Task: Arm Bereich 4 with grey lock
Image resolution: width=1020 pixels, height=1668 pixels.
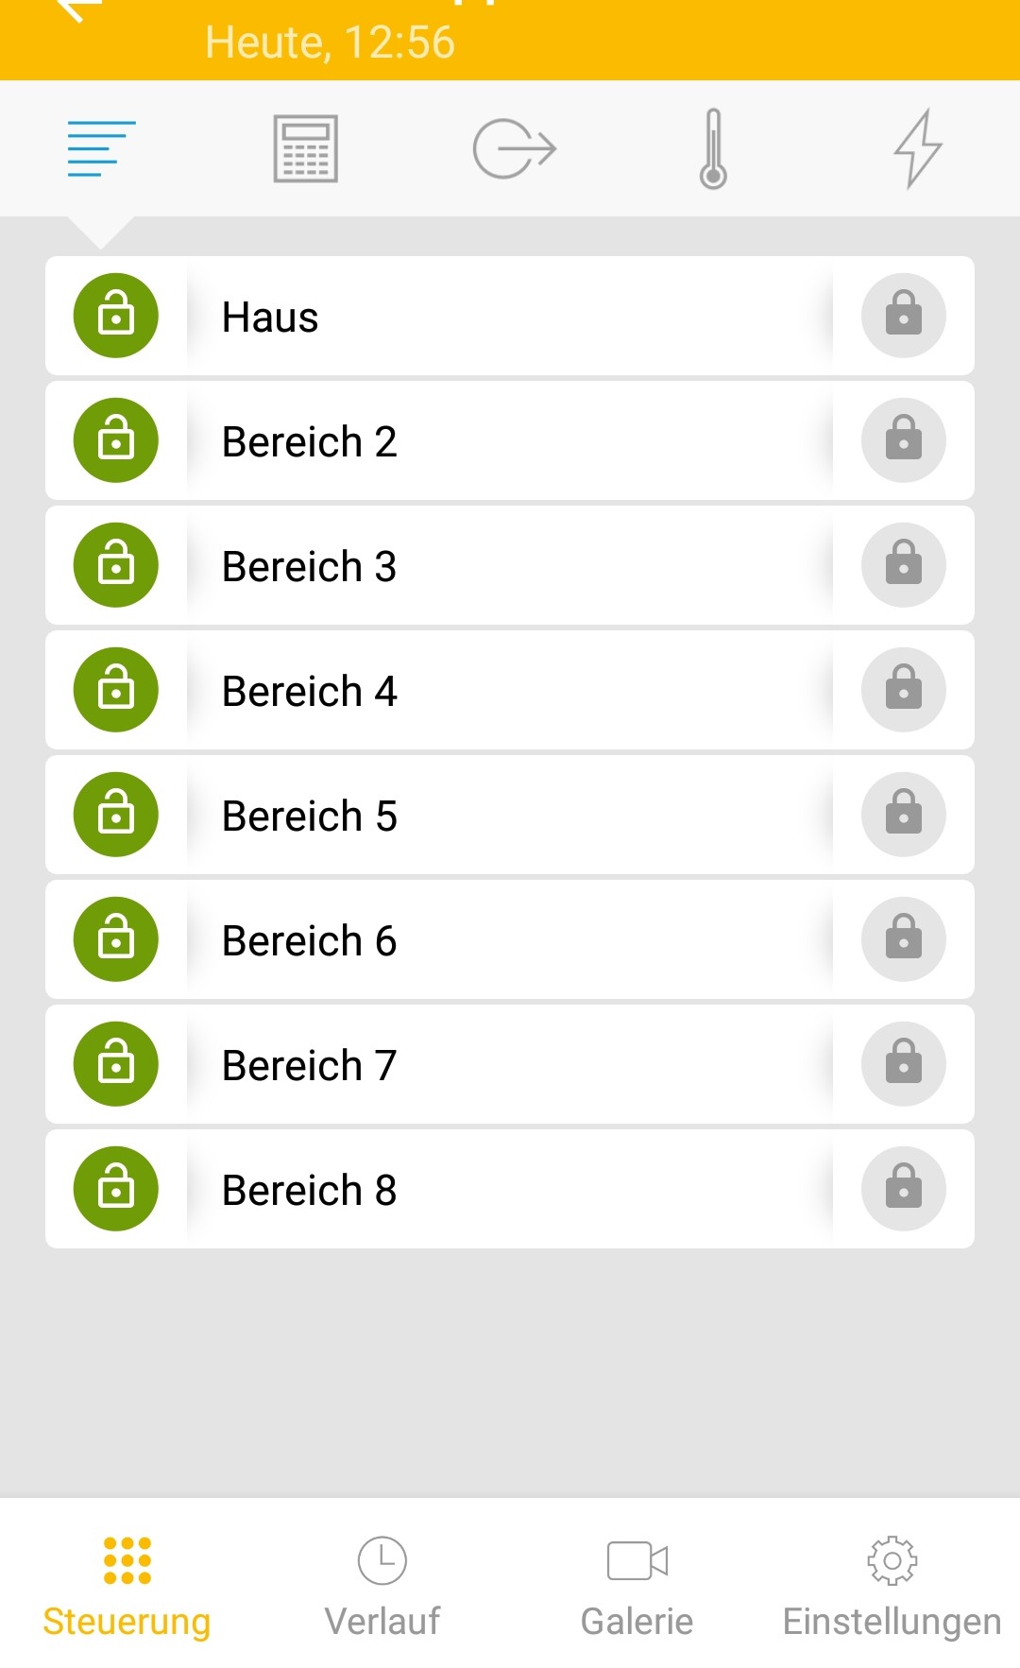Action: [x=903, y=690]
